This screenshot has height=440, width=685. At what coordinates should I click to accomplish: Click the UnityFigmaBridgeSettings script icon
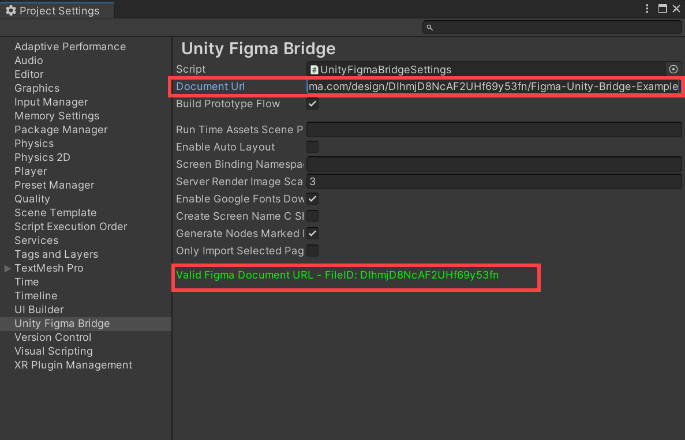314,70
